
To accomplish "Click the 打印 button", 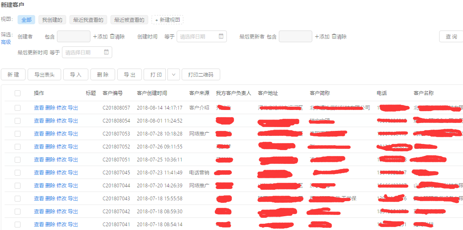I will tap(156, 74).
